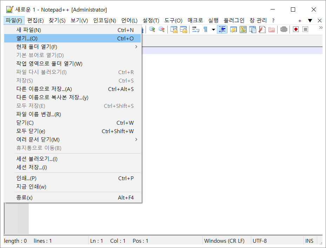Toggle indentation guide display
Screen dimensions: 326x248
pos(222,30)
